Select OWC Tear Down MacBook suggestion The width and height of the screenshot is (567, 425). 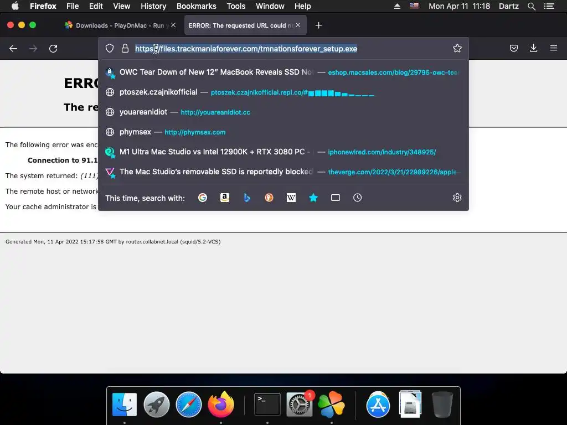(x=283, y=72)
